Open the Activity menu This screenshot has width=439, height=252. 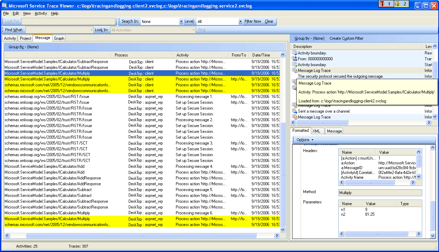click(x=41, y=13)
